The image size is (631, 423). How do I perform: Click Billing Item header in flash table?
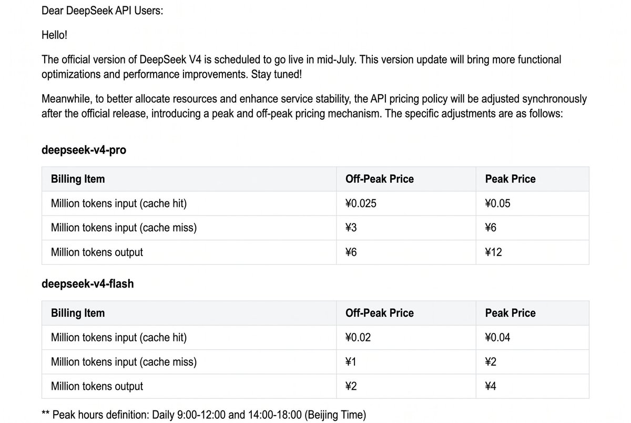pyautogui.click(x=78, y=313)
